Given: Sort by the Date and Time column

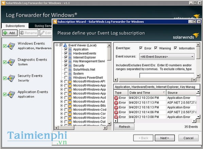Looking at the screenshot, I should (x=147, y=93).
